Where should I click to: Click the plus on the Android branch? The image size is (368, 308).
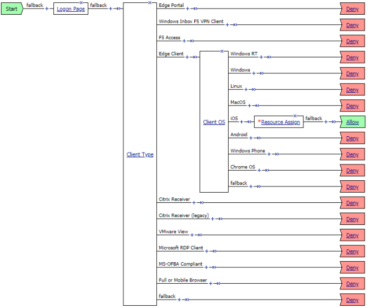pos(251,138)
